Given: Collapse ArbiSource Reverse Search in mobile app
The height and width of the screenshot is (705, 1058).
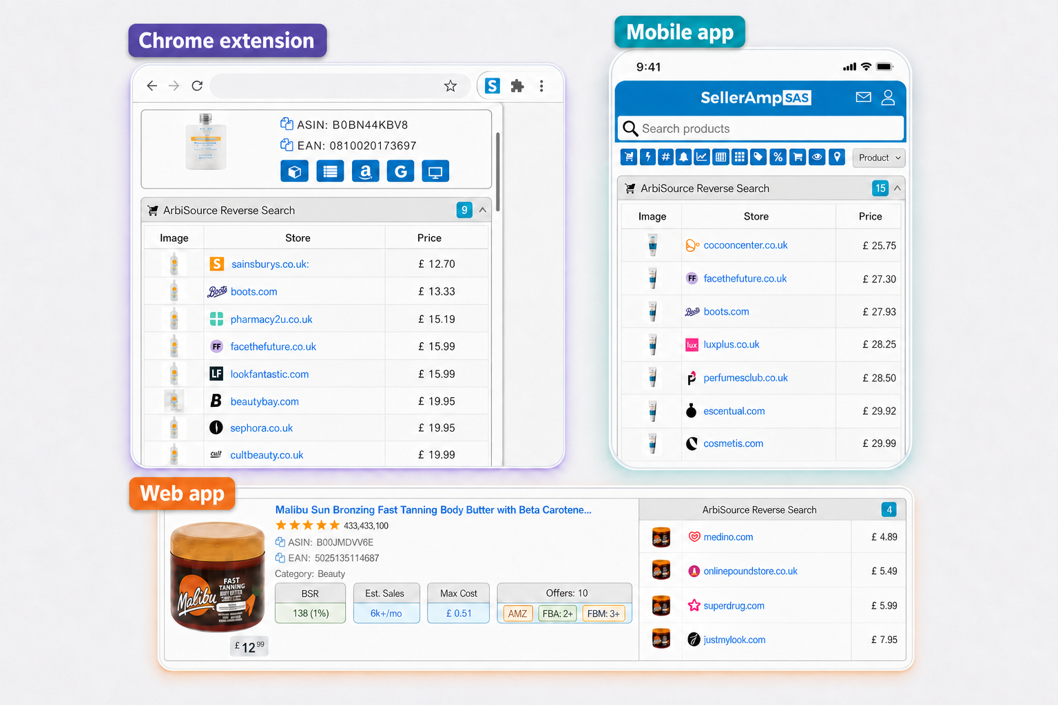Looking at the screenshot, I should 897,188.
